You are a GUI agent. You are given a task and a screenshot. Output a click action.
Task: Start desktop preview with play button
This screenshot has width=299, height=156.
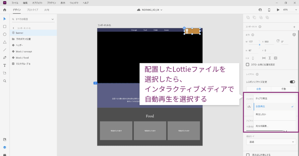coord(278,10)
